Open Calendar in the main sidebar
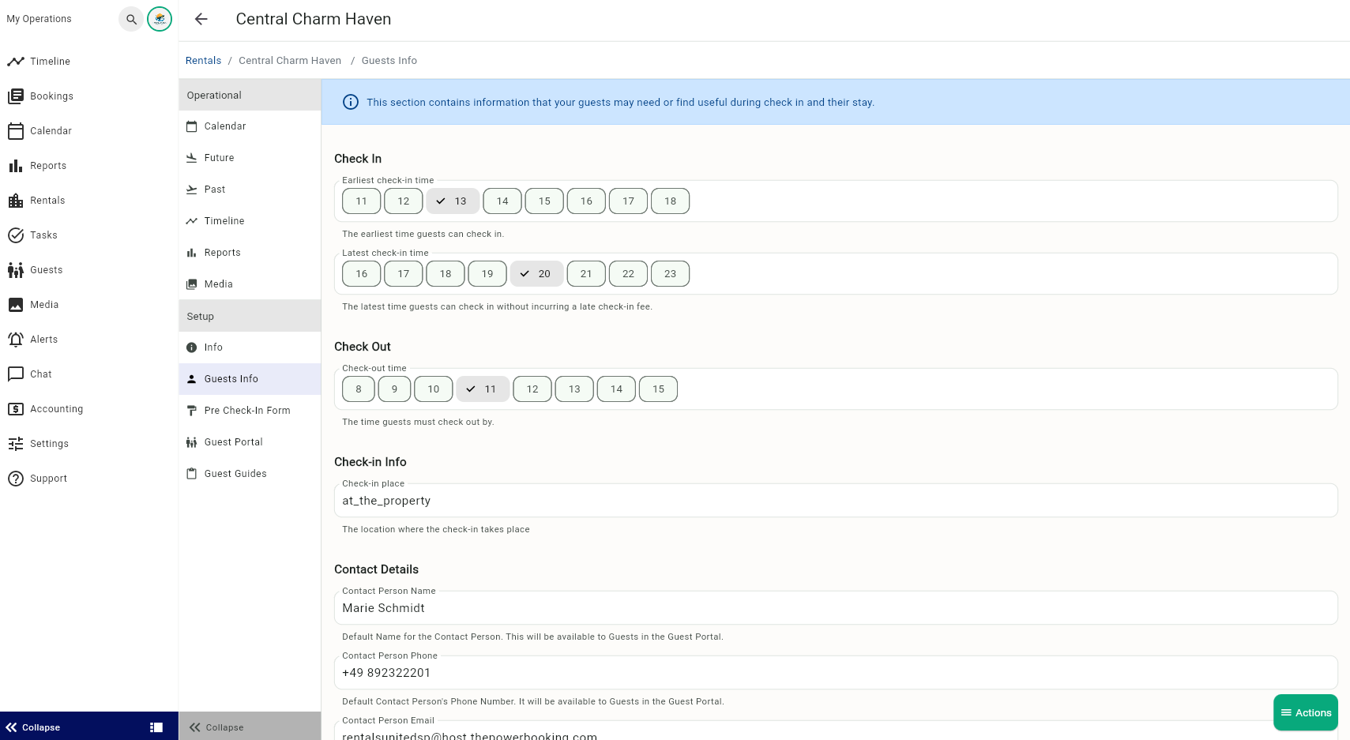1350x740 pixels. pyautogui.click(x=89, y=131)
